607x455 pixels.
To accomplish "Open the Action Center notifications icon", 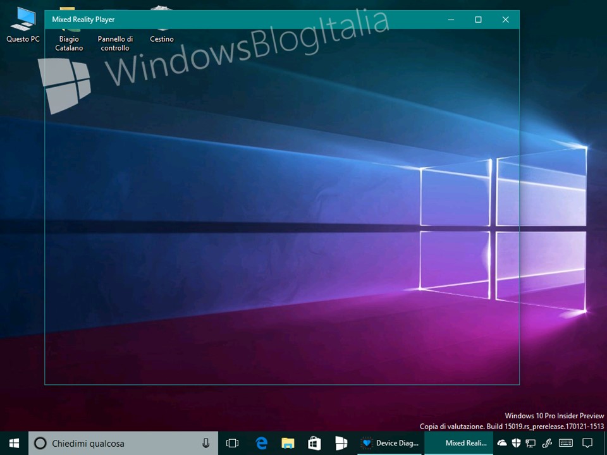I will 587,443.
